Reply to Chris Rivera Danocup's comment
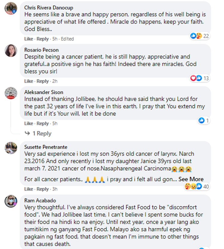This screenshot has width=224, height=249. tap(42, 39)
